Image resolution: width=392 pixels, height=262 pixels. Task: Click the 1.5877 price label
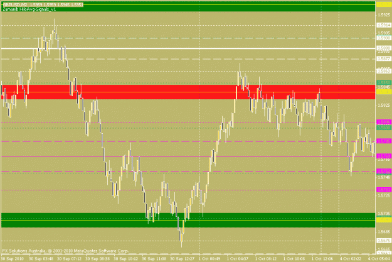(384, 58)
